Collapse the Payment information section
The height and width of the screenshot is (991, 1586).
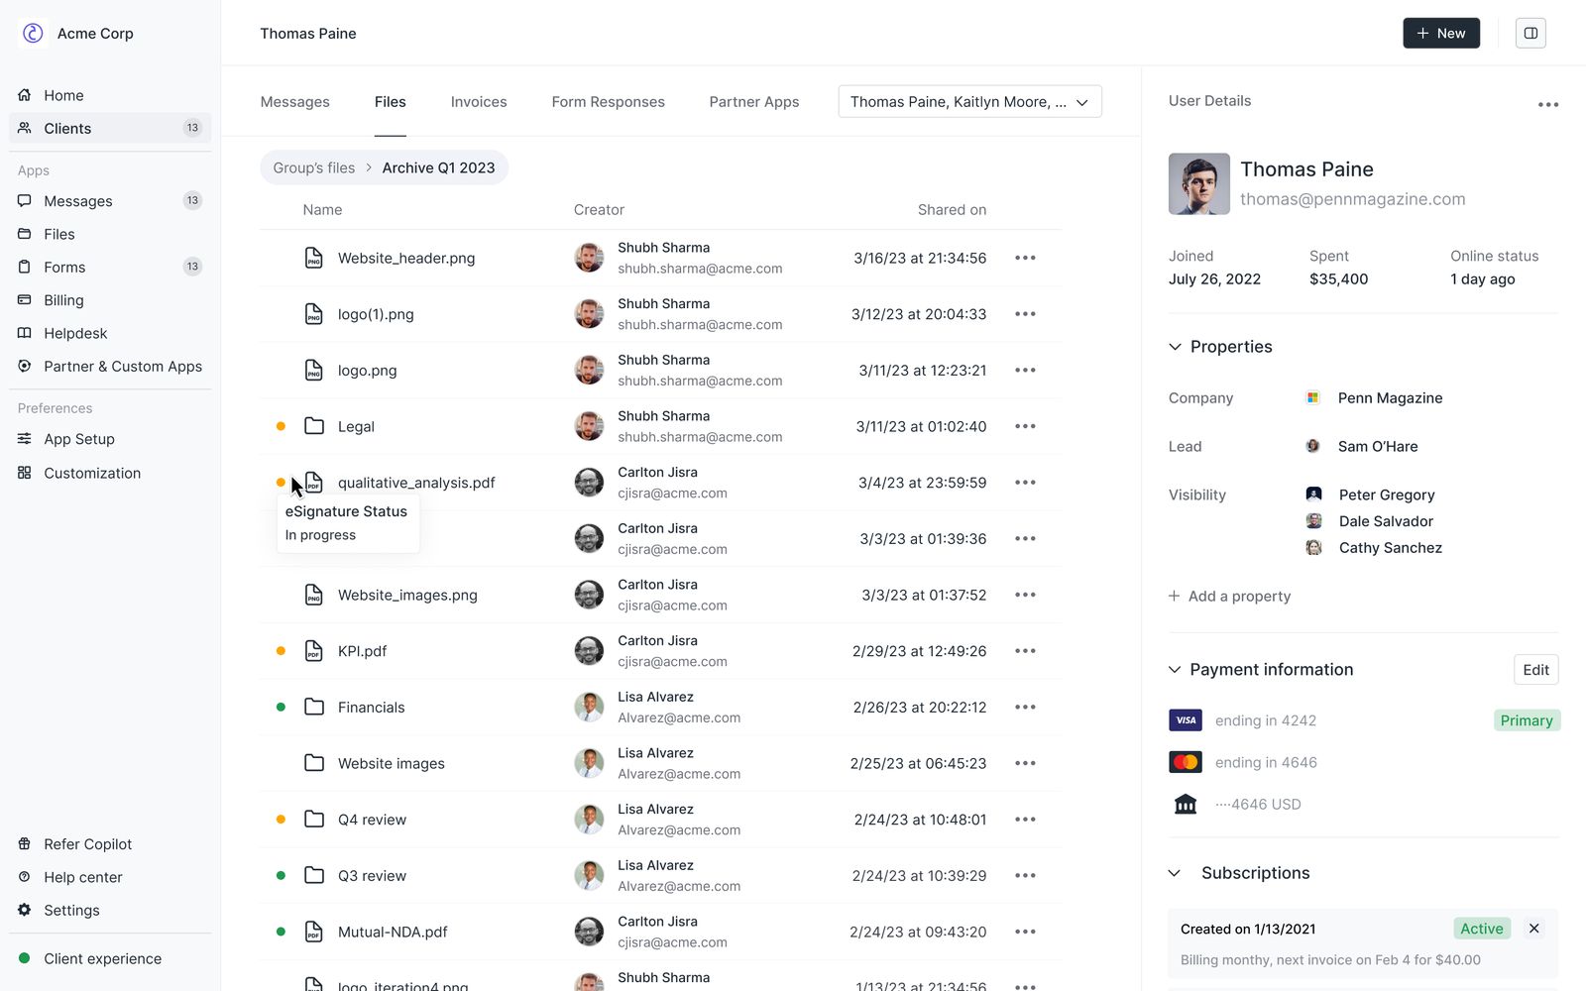tap(1175, 669)
